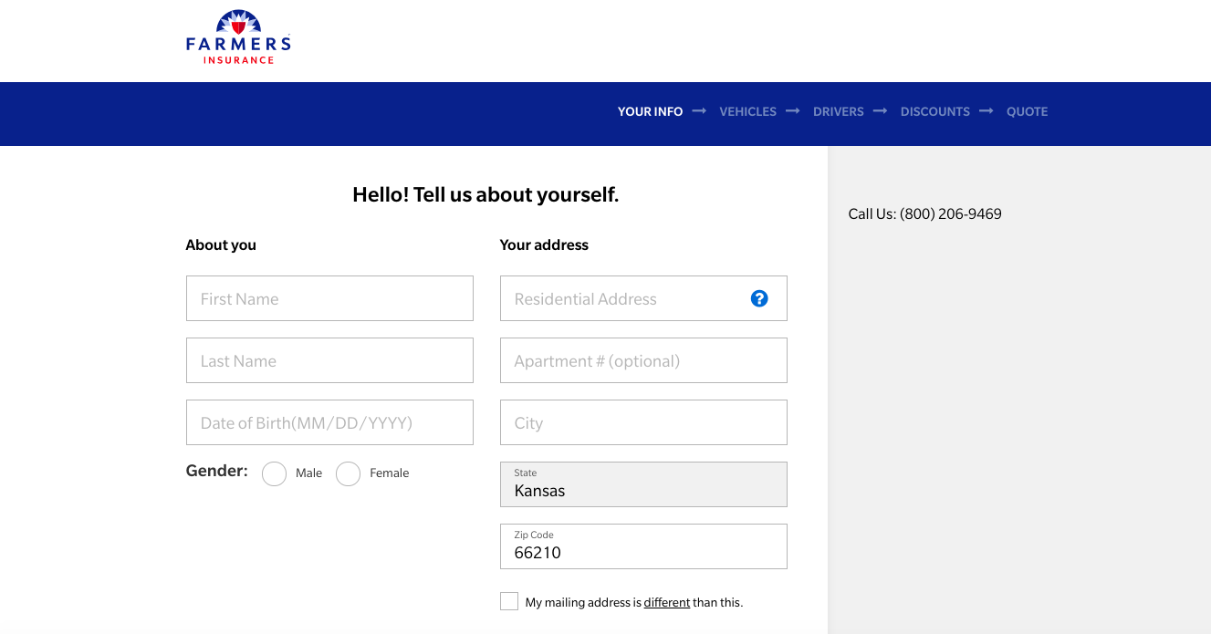The image size is (1211, 634).
Task: Click the underlined "different" link
Action: (x=667, y=602)
